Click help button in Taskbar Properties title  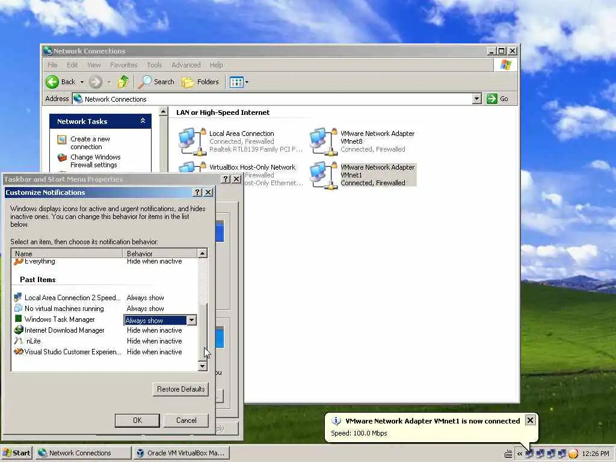(x=226, y=179)
